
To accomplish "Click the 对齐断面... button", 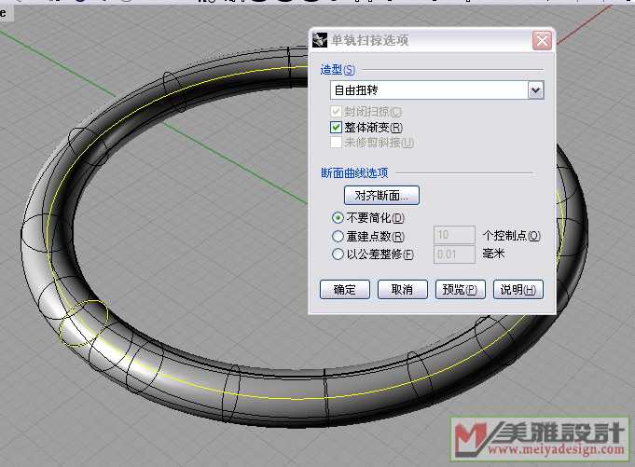I will pyautogui.click(x=381, y=196).
